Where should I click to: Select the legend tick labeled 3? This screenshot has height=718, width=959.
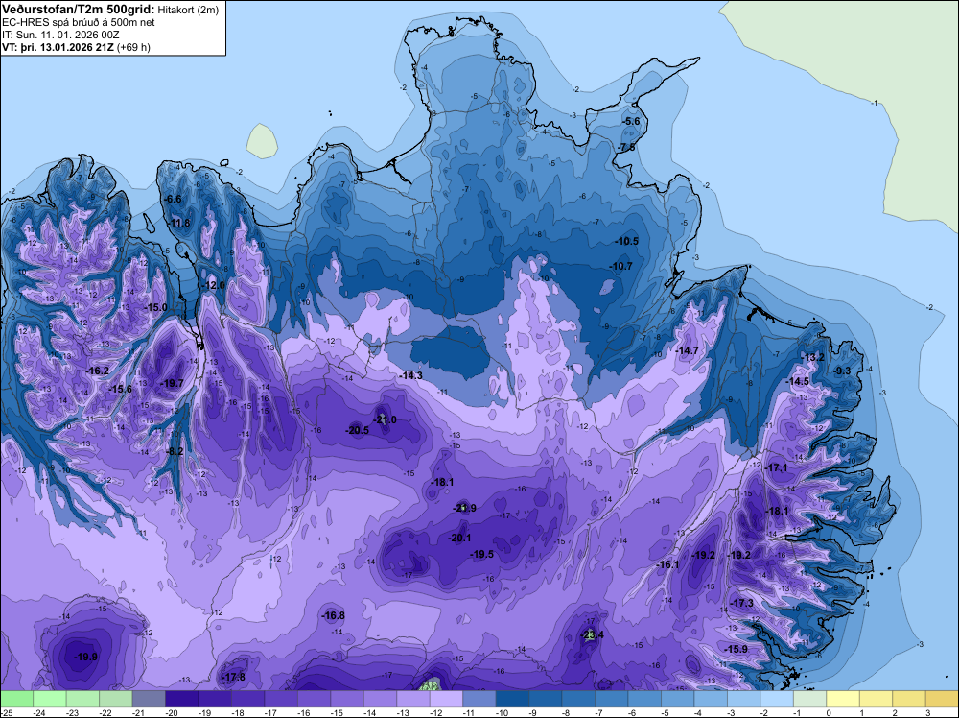click(927, 712)
